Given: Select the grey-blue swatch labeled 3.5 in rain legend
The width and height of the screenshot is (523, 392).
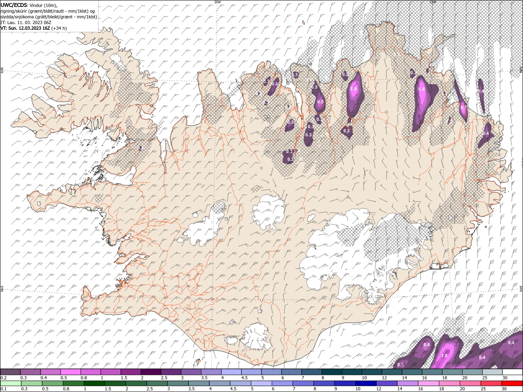Looking at the screenshot, I should 199,383.
